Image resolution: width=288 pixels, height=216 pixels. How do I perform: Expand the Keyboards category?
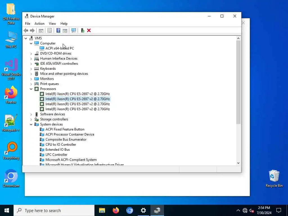pos(31,69)
